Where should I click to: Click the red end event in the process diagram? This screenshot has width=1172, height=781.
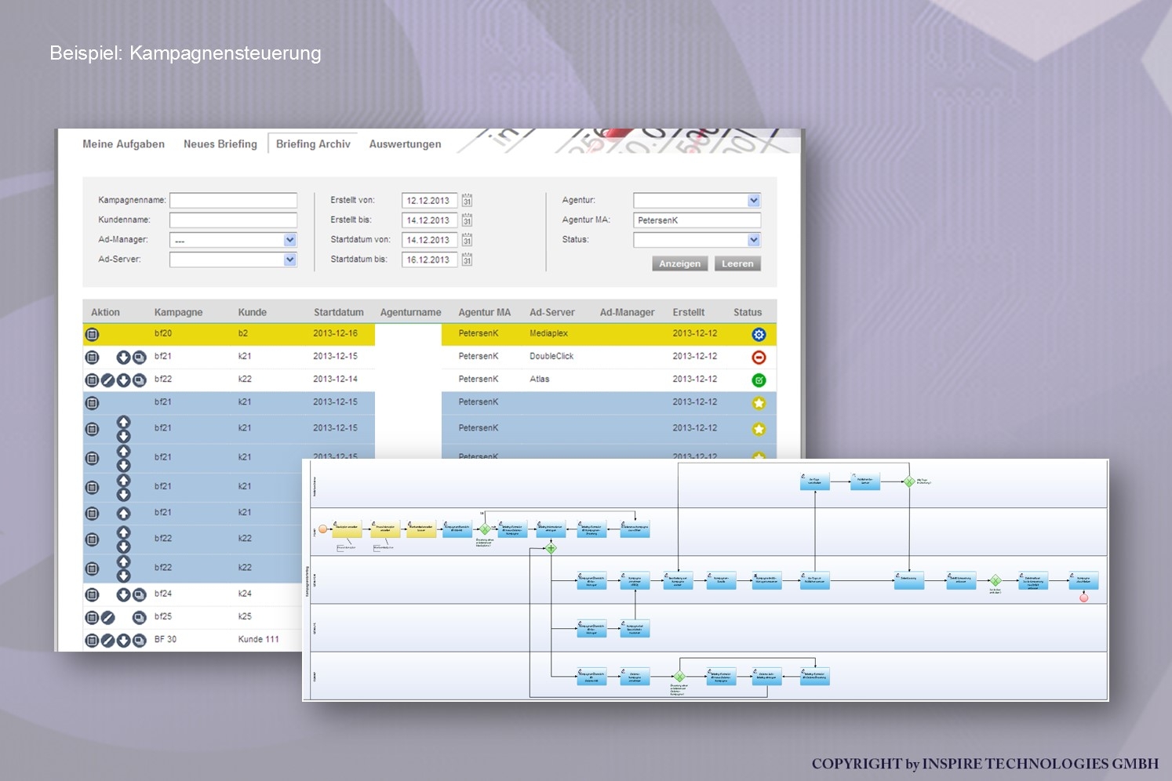point(1084,598)
